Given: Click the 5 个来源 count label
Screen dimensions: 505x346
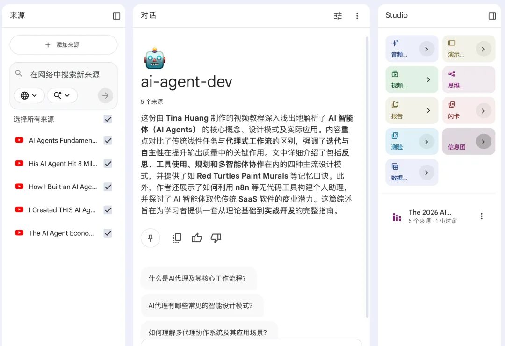Looking at the screenshot, I should pos(151,102).
